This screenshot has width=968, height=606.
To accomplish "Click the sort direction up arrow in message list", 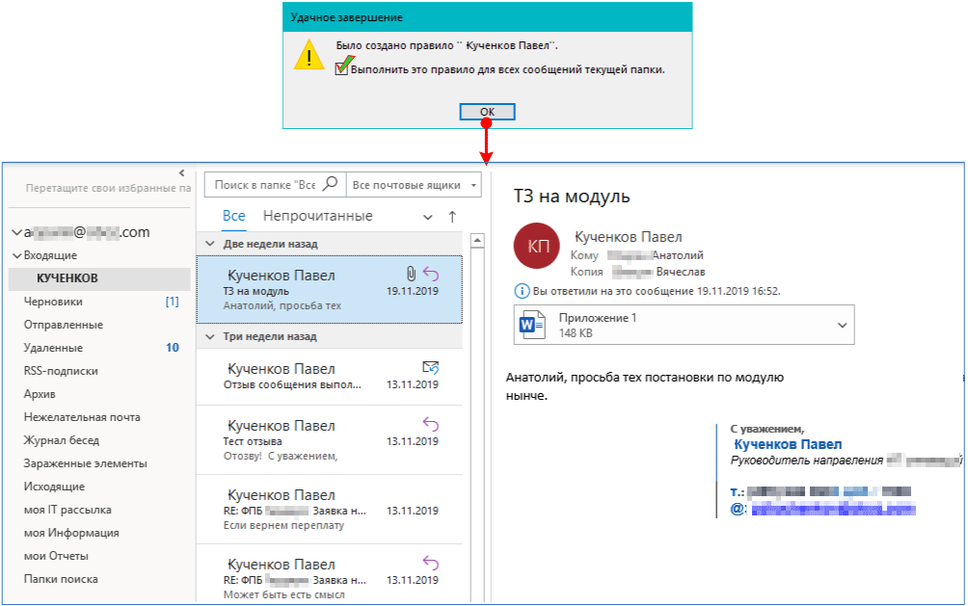I will (x=452, y=217).
